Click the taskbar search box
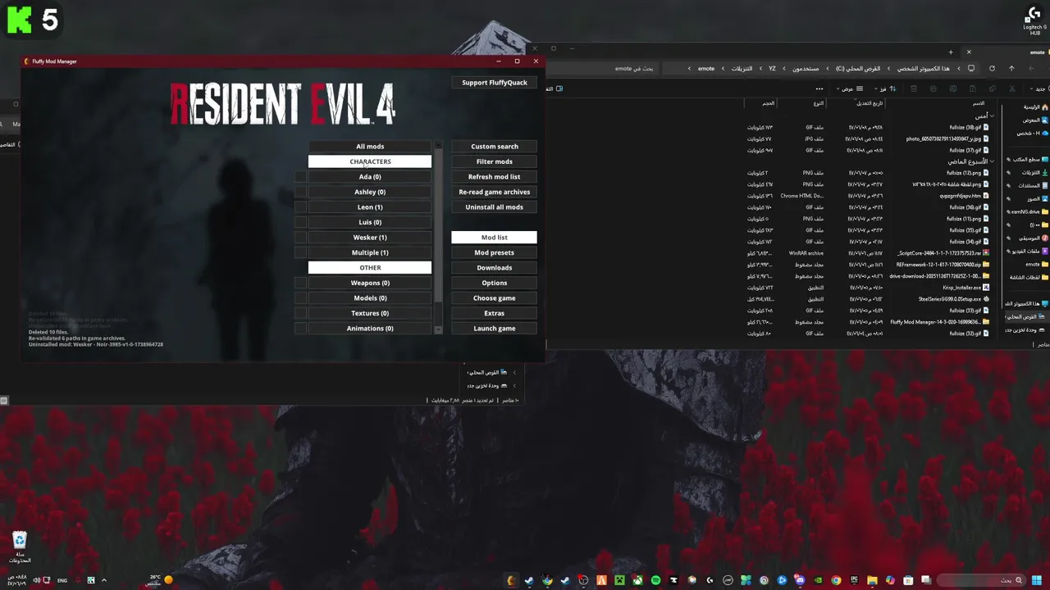Image resolution: width=1050 pixels, height=590 pixels. coord(980,580)
